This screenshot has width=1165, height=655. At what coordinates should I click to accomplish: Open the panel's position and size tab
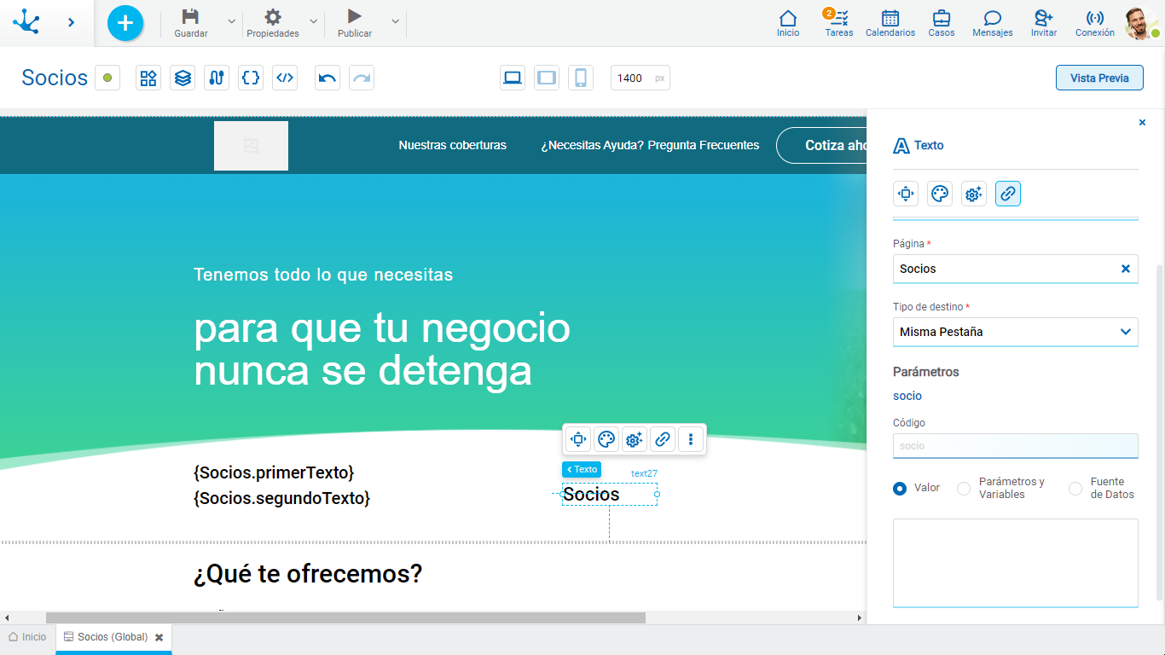pyautogui.click(x=906, y=194)
